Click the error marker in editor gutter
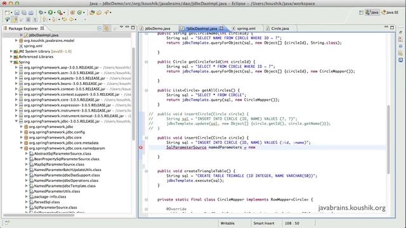 point(141,148)
